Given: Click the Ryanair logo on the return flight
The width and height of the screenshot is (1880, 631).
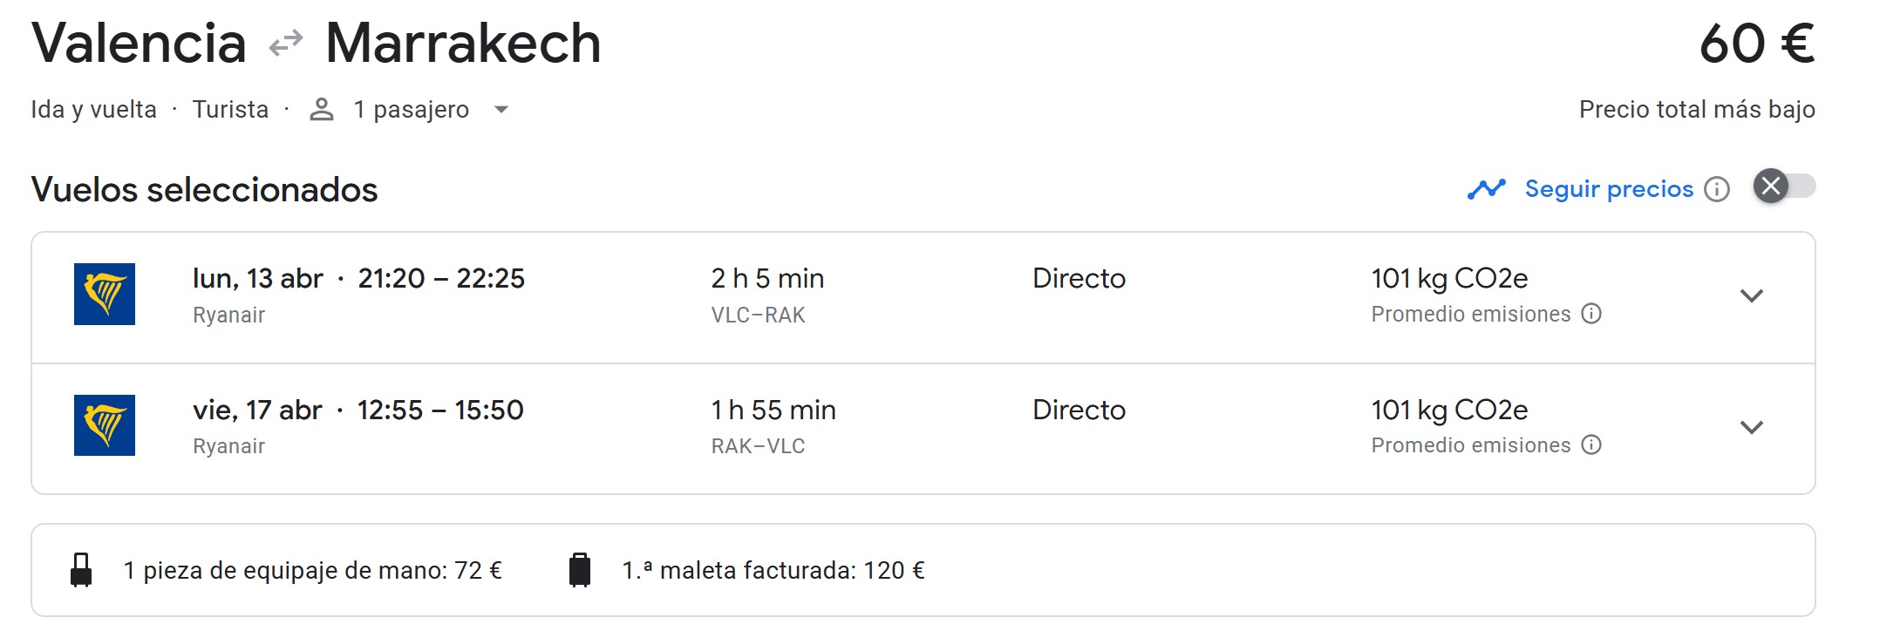Looking at the screenshot, I should pos(105,425).
